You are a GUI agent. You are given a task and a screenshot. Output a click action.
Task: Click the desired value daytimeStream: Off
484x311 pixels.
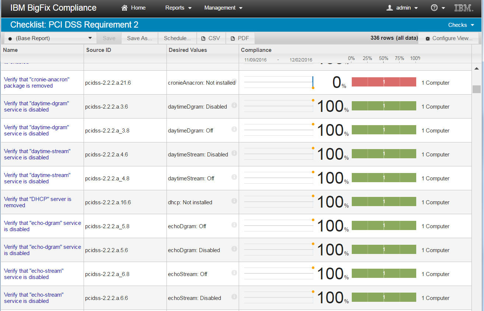(191, 179)
